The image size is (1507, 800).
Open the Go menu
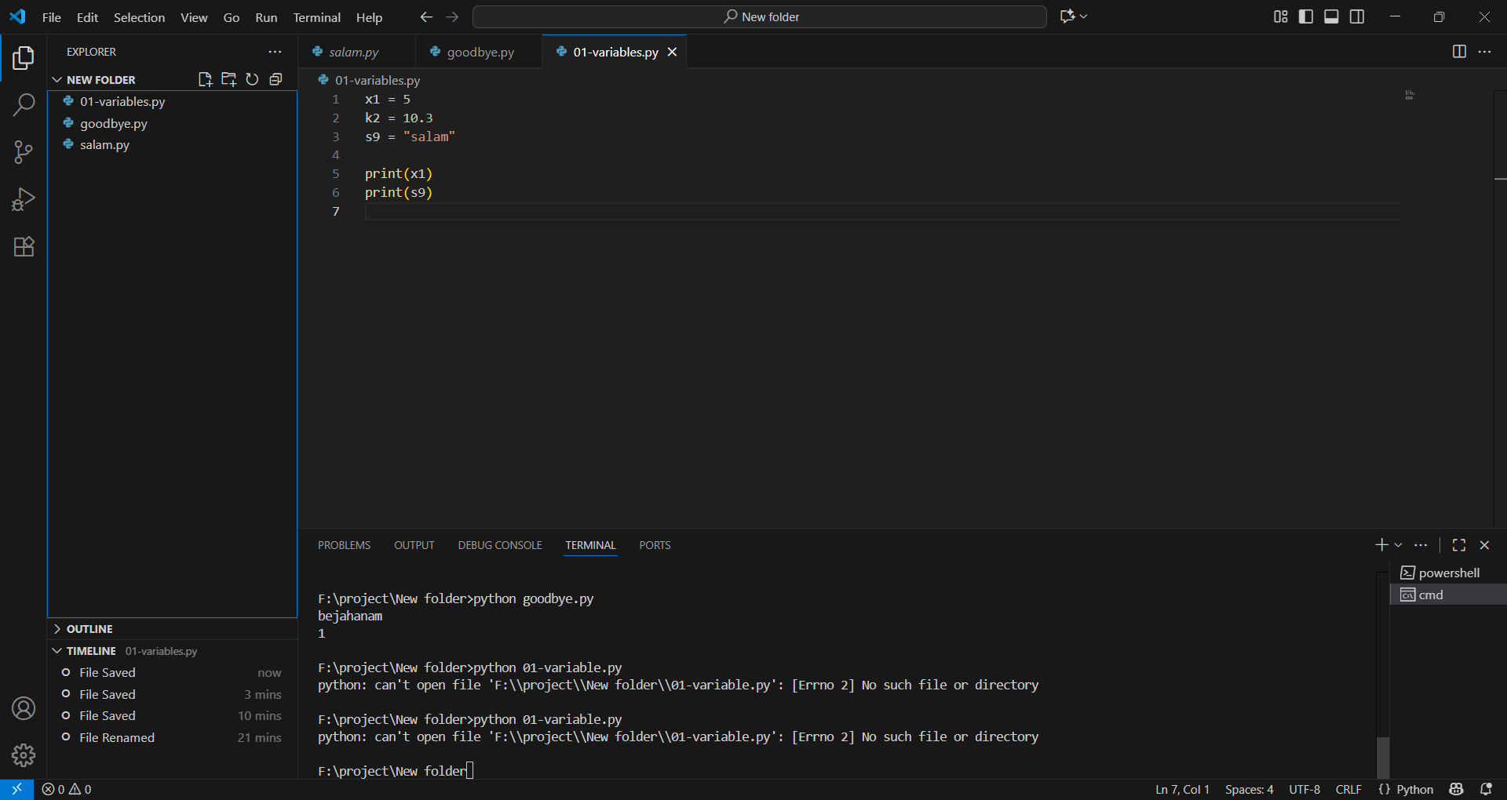[x=232, y=17]
